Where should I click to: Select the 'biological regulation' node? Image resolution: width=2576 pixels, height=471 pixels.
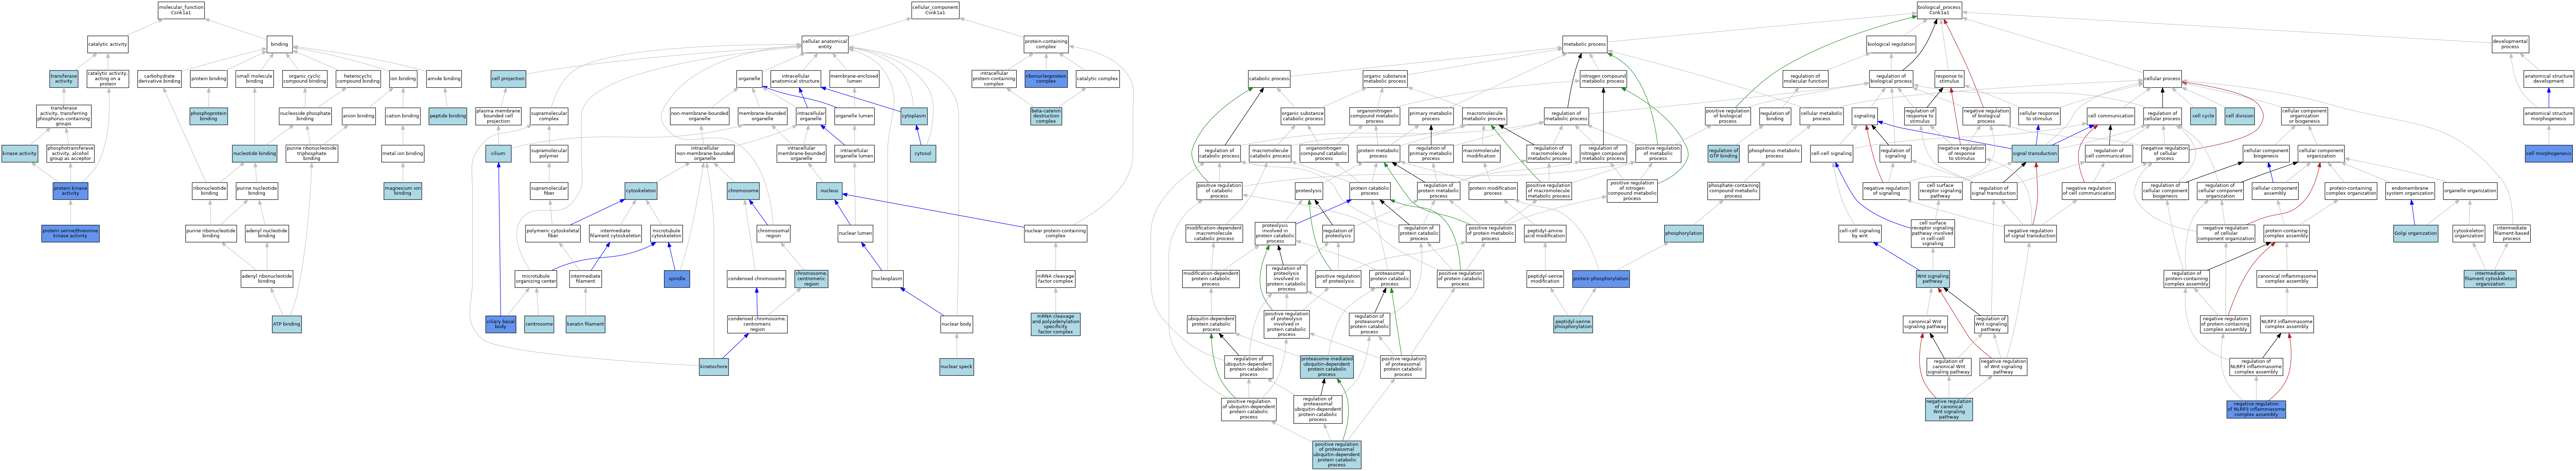[x=1891, y=44]
